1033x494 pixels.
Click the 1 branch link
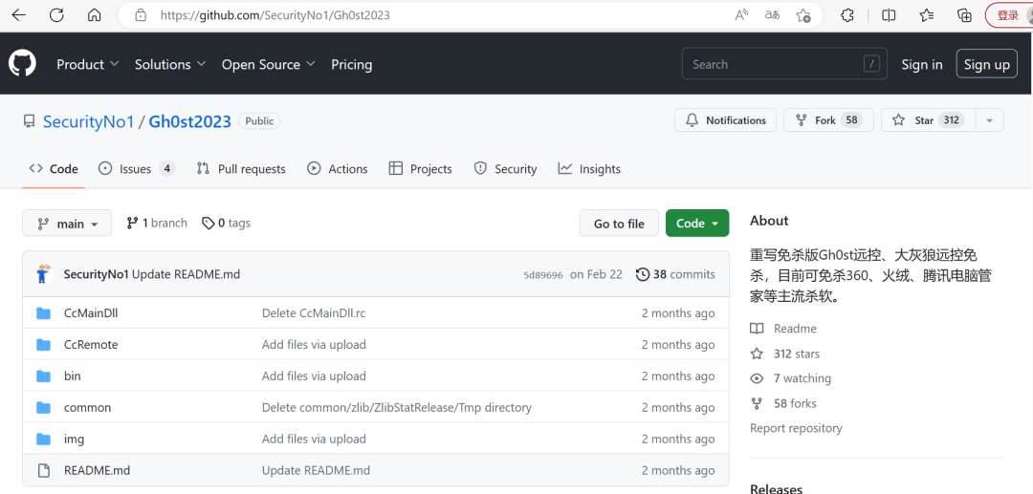point(157,223)
